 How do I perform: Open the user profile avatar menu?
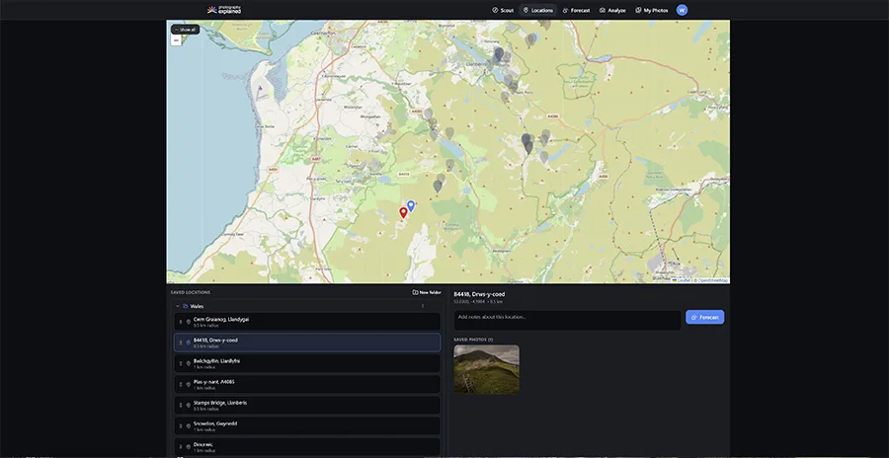(x=682, y=10)
